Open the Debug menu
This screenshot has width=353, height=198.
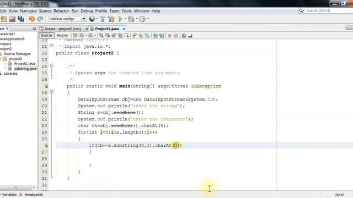coord(87,11)
